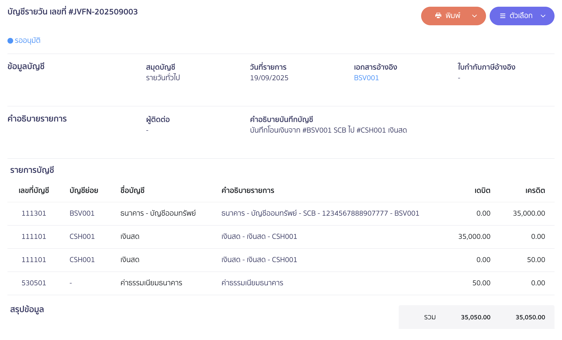Select the journal title JVFN-202509003
The image size is (562, 340).
(x=72, y=12)
